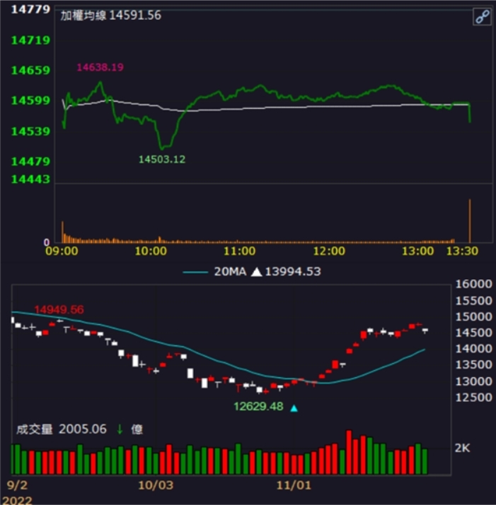Click the 加權均線 14591.56 label
496x505 pixels.
point(110,15)
